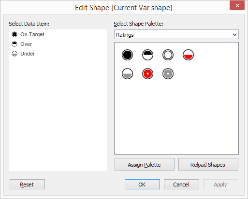Expand palette list using the dropdown arrow
Image resolution: width=248 pixels, height=199 pixels.
pyautogui.click(x=234, y=35)
